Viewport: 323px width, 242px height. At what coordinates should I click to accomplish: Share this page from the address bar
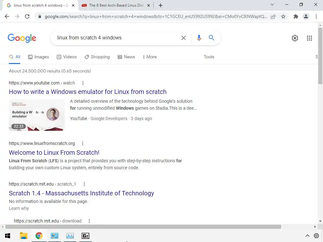pyautogui.click(x=273, y=16)
